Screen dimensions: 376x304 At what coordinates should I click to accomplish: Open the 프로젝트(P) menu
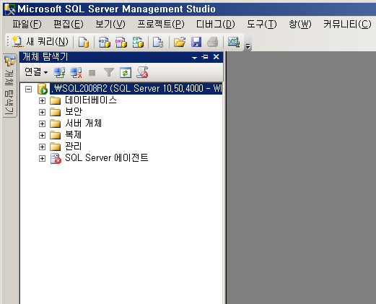point(161,24)
